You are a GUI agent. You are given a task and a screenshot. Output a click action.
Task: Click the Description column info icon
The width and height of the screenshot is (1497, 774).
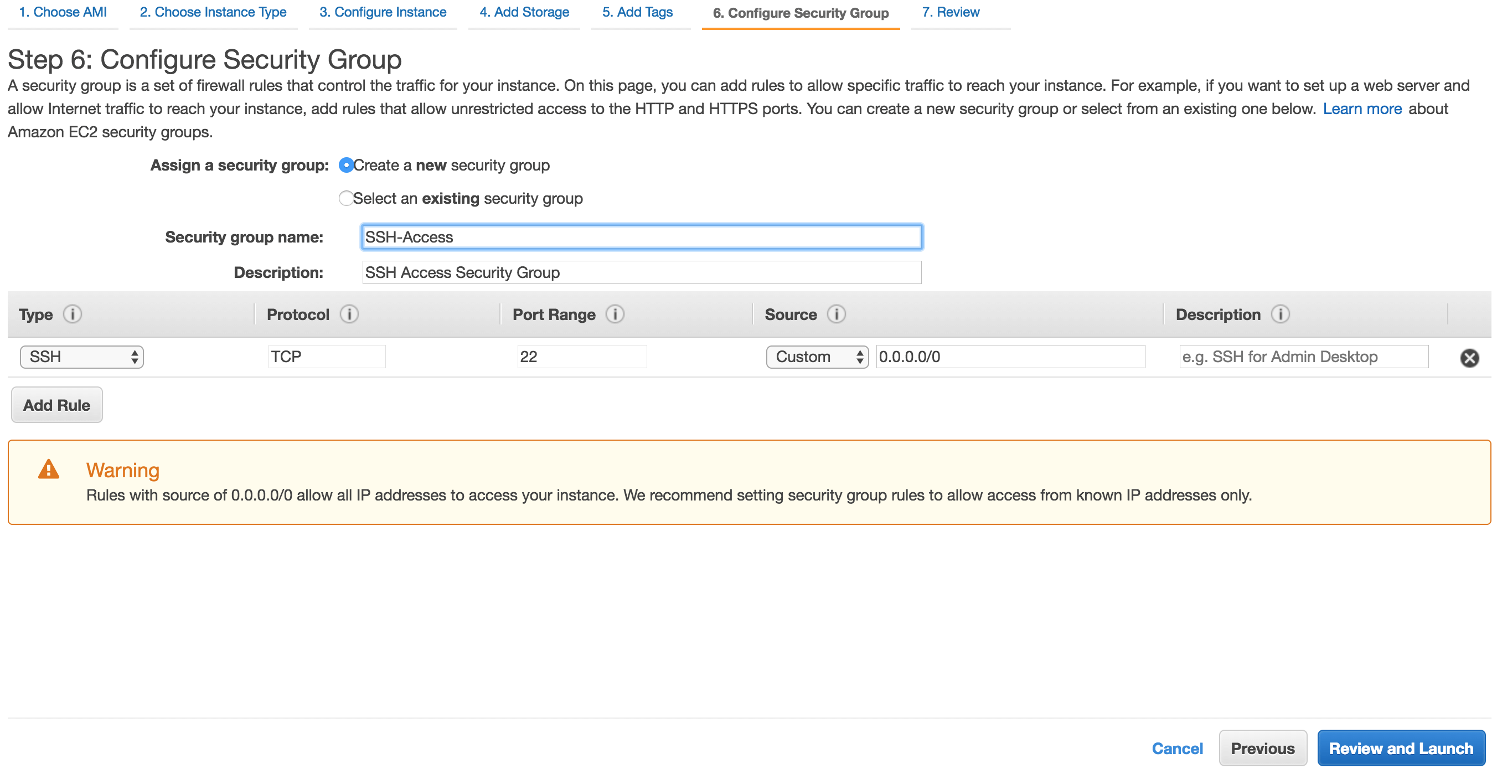click(x=1281, y=314)
